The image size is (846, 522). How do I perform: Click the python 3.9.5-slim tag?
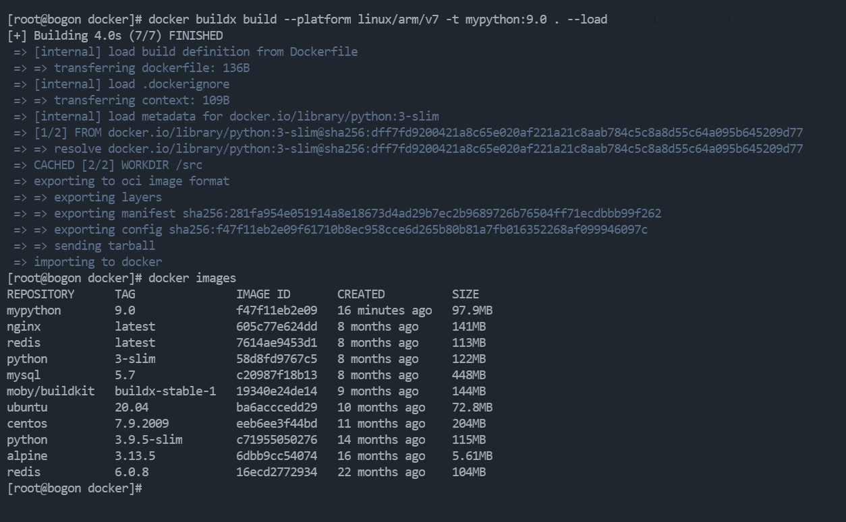click(x=148, y=440)
